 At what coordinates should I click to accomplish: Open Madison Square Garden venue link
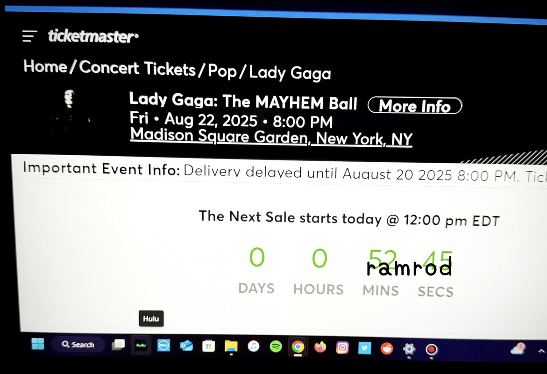point(271,137)
